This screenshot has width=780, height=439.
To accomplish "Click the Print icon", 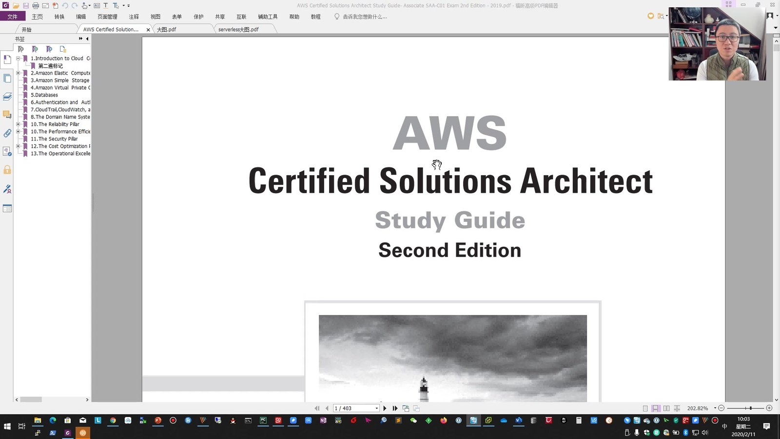I will point(36,5).
